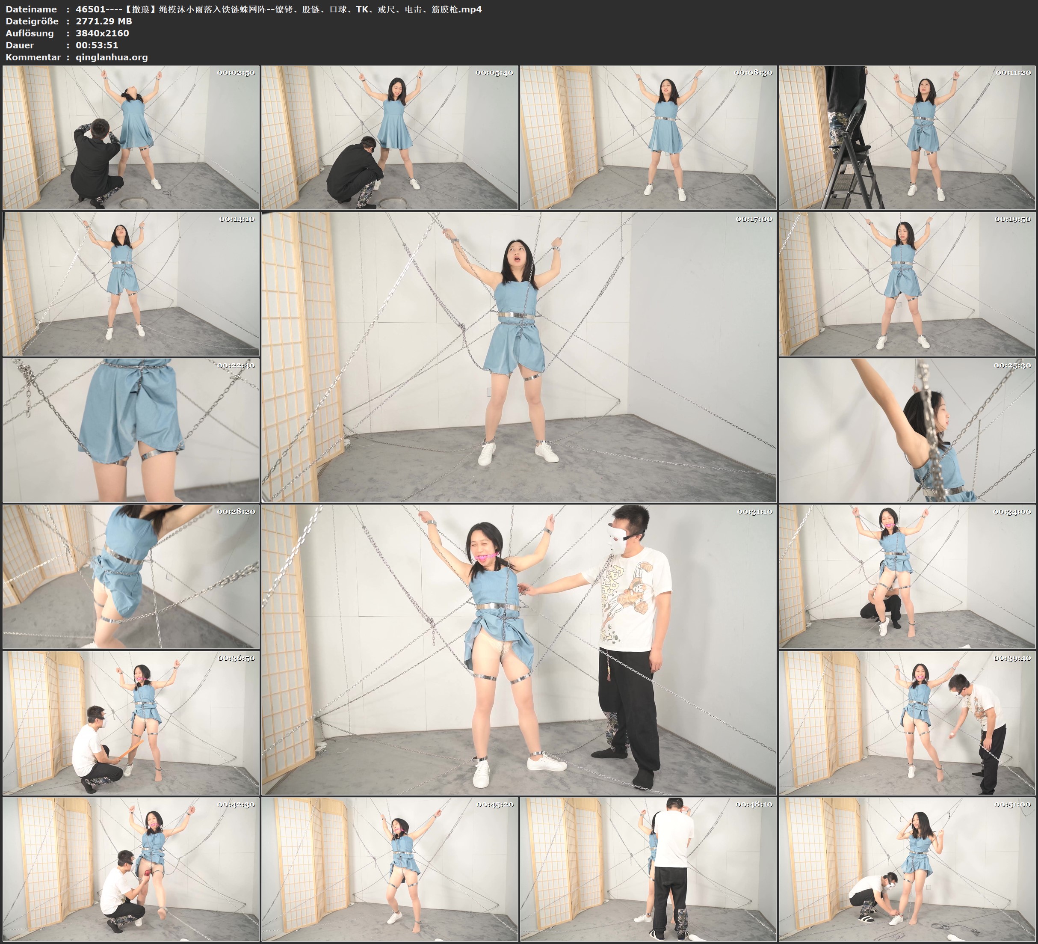Open the last thumbnail timestamped 00:51:00
The width and height of the screenshot is (1038, 944).
pos(907,869)
